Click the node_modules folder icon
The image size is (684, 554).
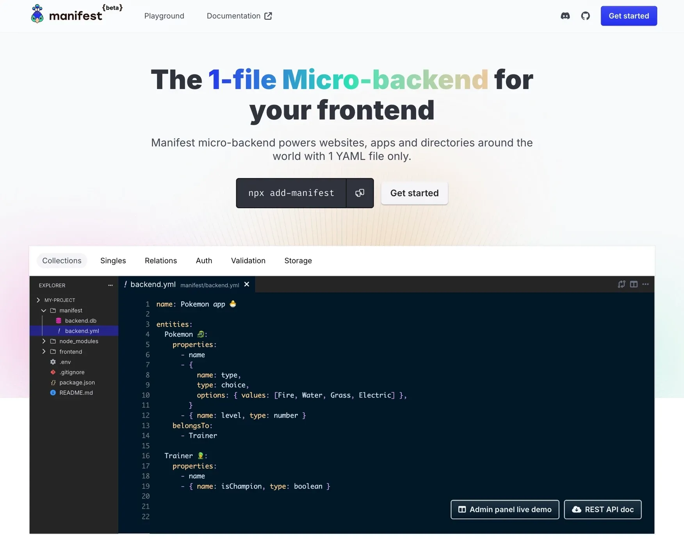[53, 341]
